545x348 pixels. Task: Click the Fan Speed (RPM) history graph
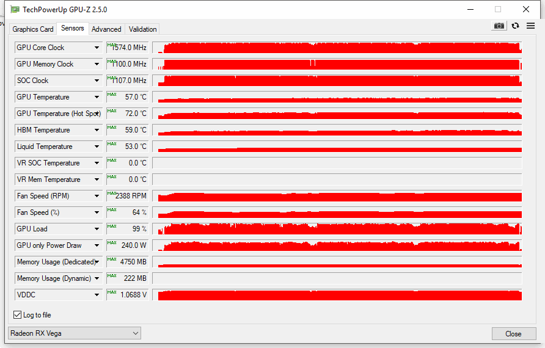(337, 196)
